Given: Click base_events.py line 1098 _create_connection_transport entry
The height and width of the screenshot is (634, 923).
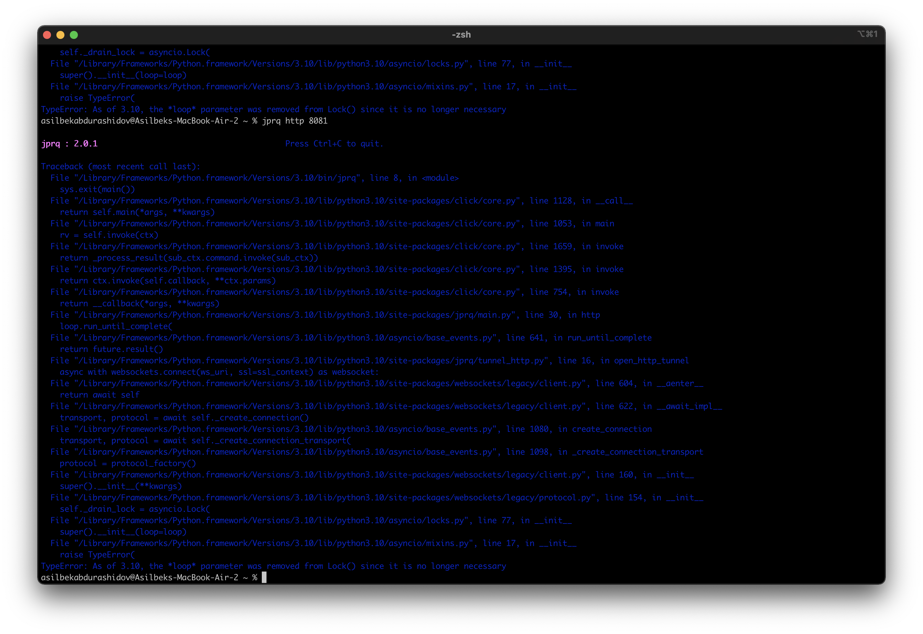Looking at the screenshot, I should tap(377, 452).
